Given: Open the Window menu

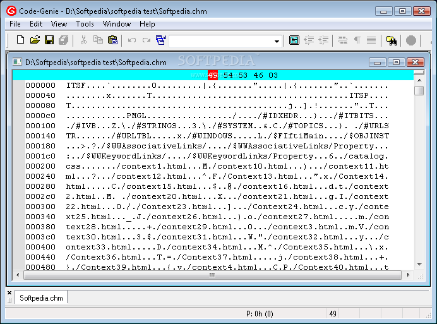Looking at the screenshot, I should tap(117, 24).
